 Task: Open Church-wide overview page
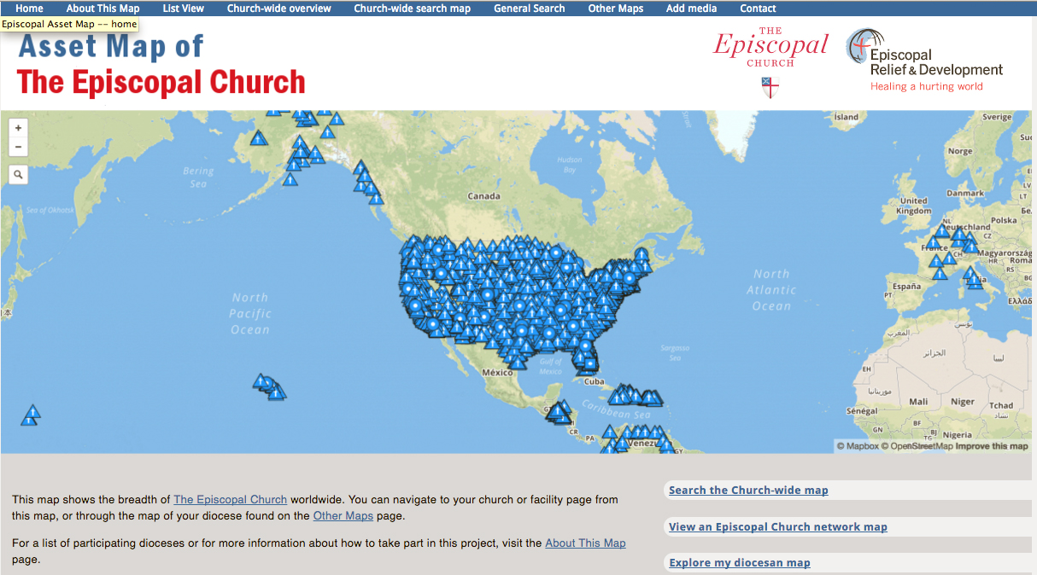tap(279, 9)
